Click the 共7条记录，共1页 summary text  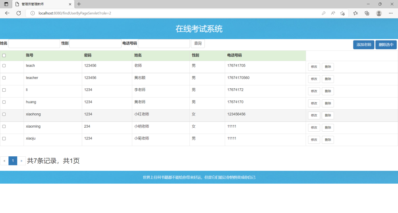point(53,161)
